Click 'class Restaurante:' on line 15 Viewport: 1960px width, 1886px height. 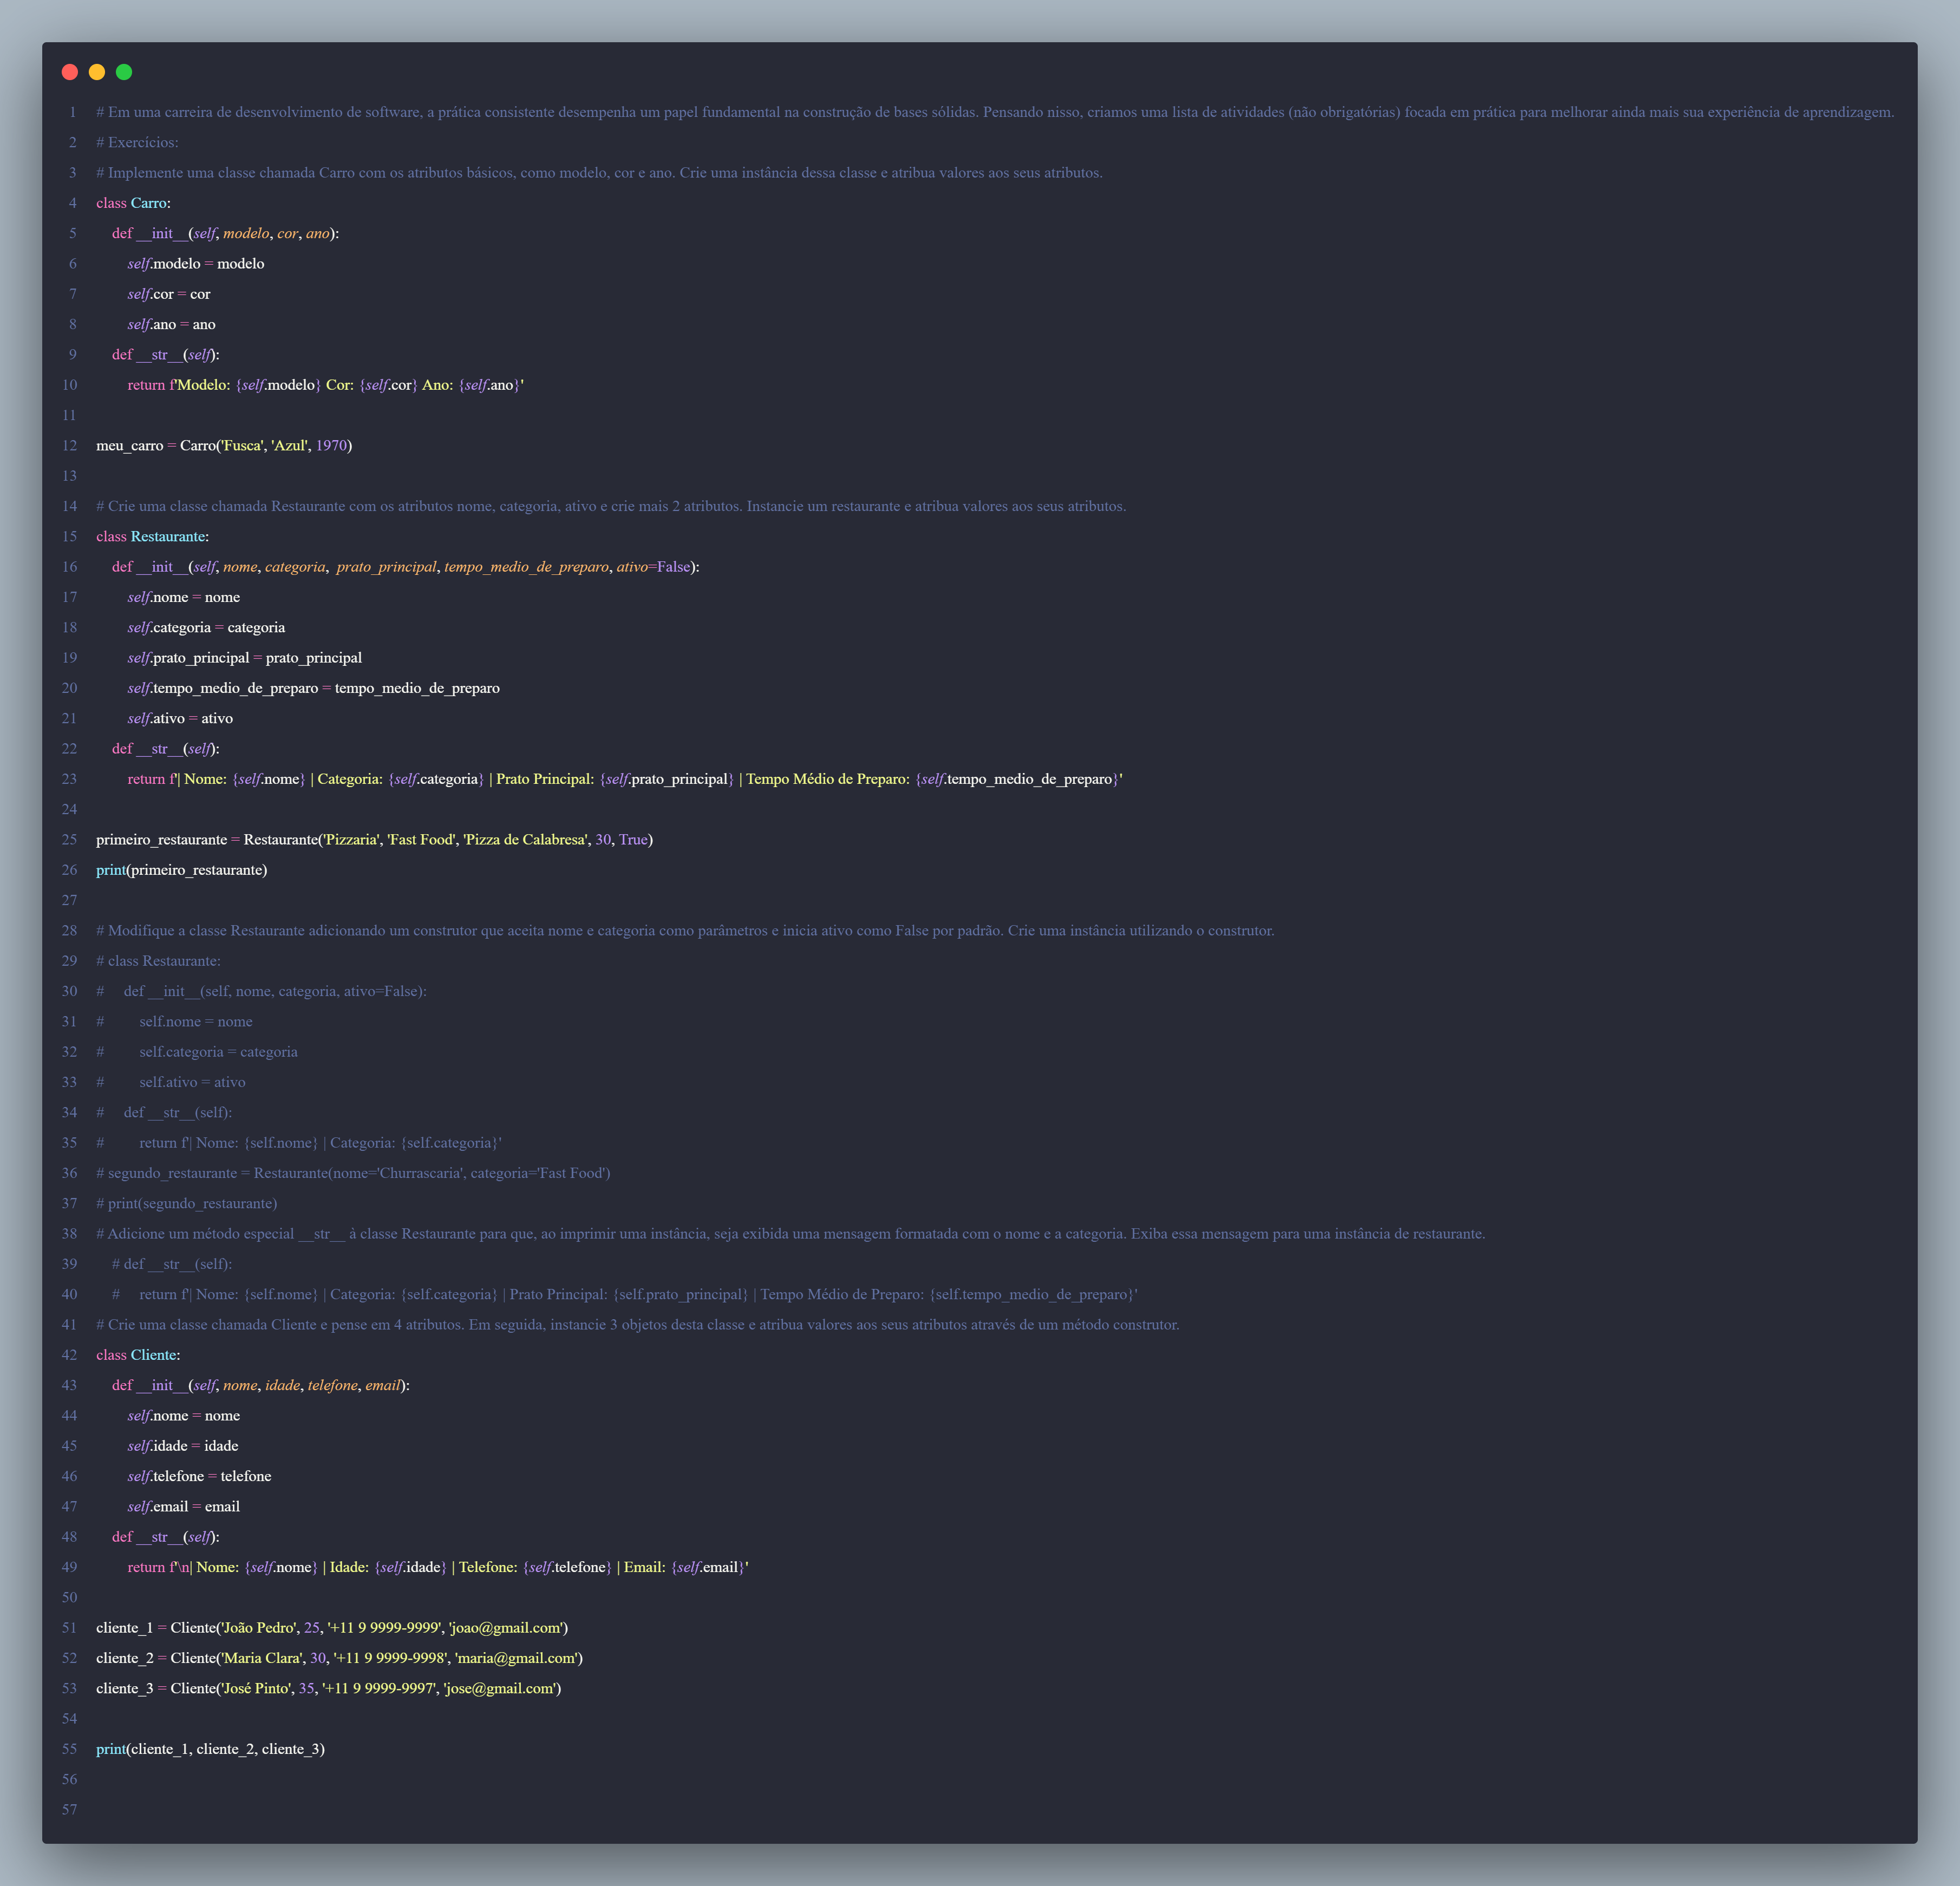(152, 536)
